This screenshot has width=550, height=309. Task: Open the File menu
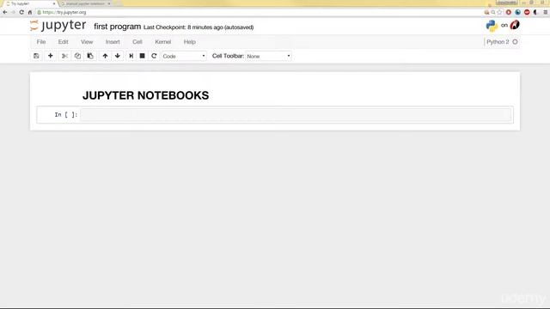[x=41, y=42]
